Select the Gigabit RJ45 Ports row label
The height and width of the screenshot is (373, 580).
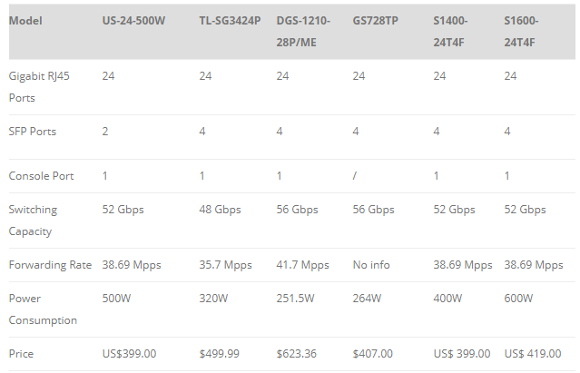[39, 87]
